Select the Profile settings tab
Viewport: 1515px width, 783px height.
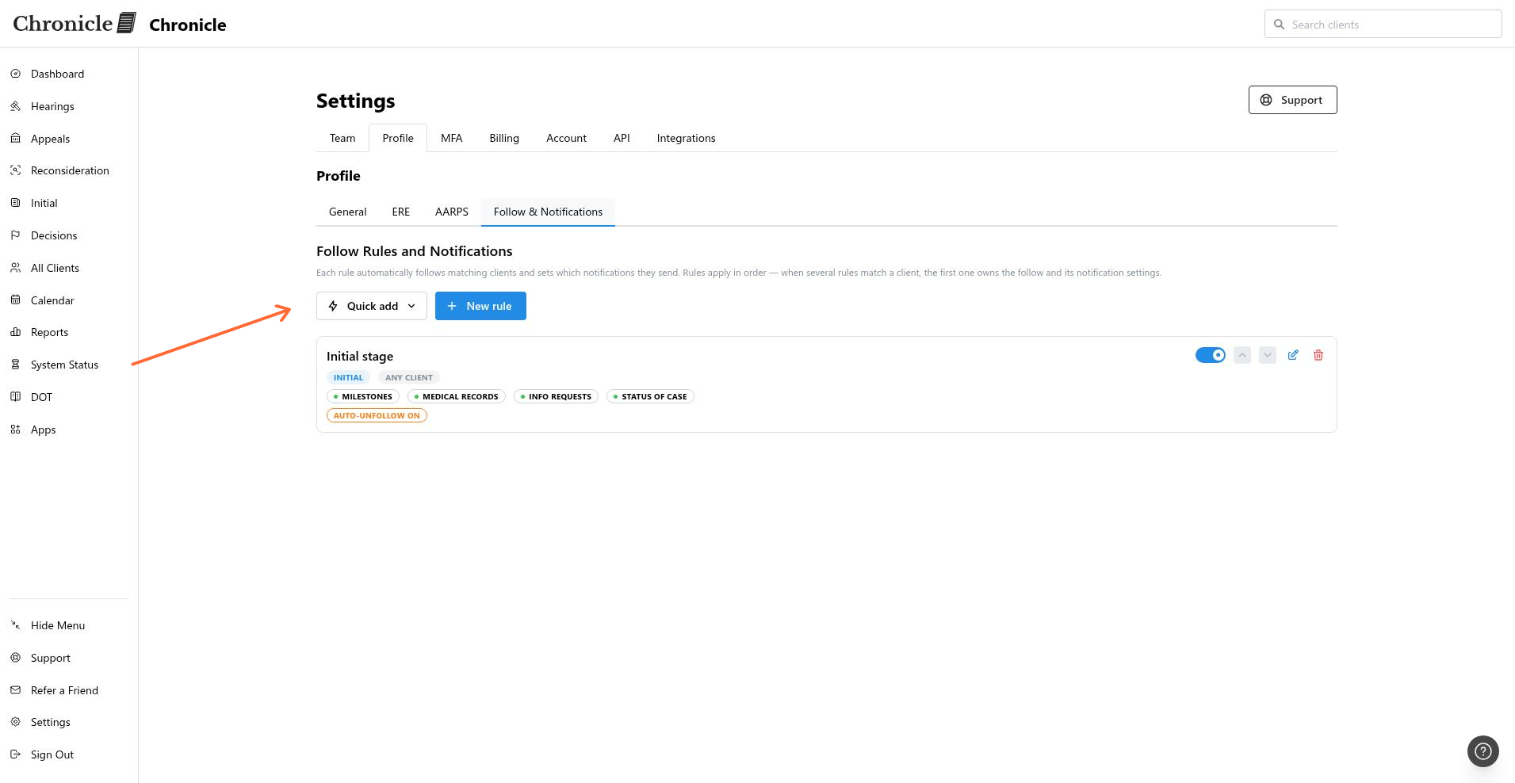tap(398, 138)
